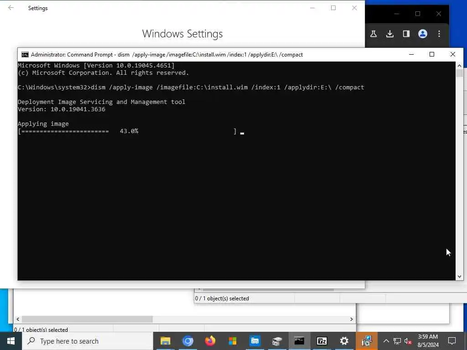This screenshot has height=350, width=467.
Task: Maximize the Command Prompt window
Action: [432, 54]
